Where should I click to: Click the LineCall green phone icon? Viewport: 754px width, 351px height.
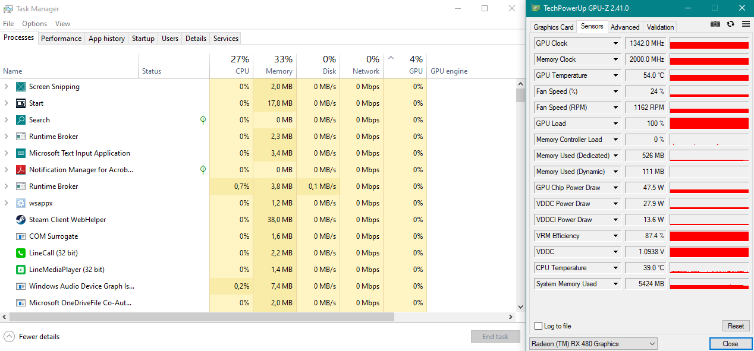[21, 253]
